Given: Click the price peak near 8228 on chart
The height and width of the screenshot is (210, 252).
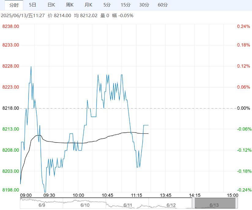Looking at the screenshot, I should (31, 67).
